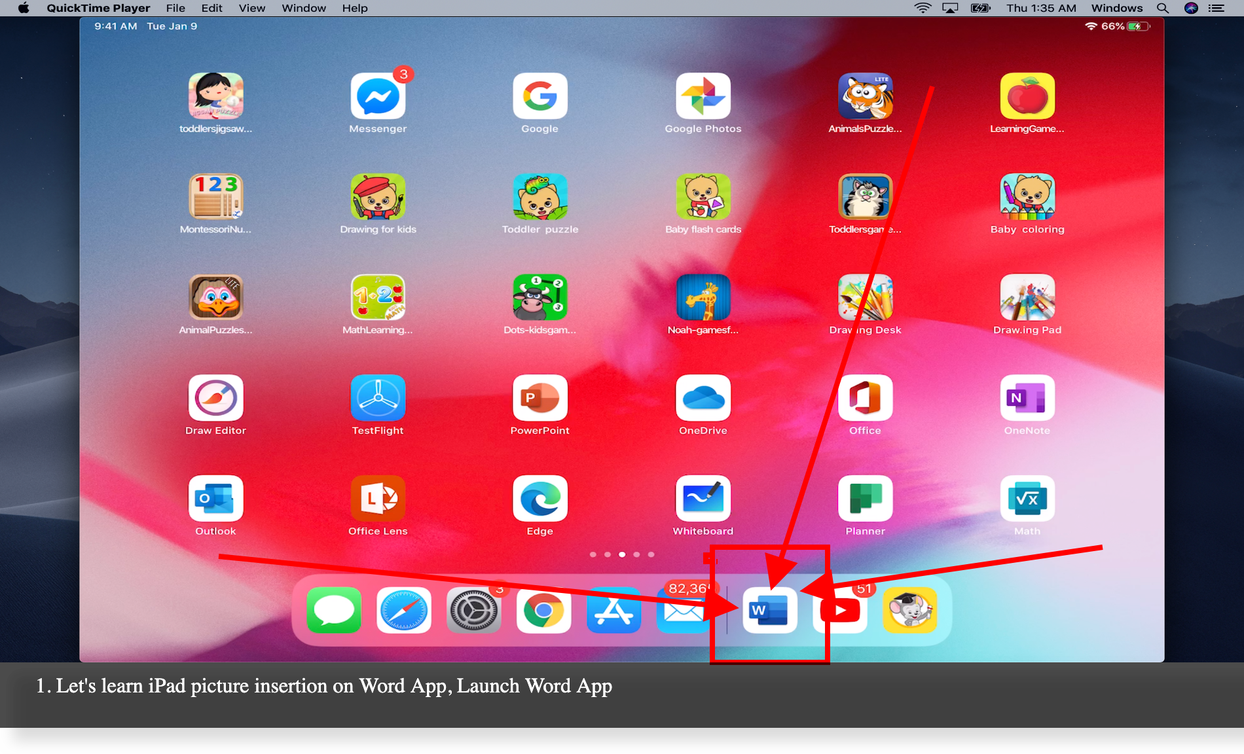
Task: Select the last home screen page dot
Action: pyautogui.click(x=651, y=554)
